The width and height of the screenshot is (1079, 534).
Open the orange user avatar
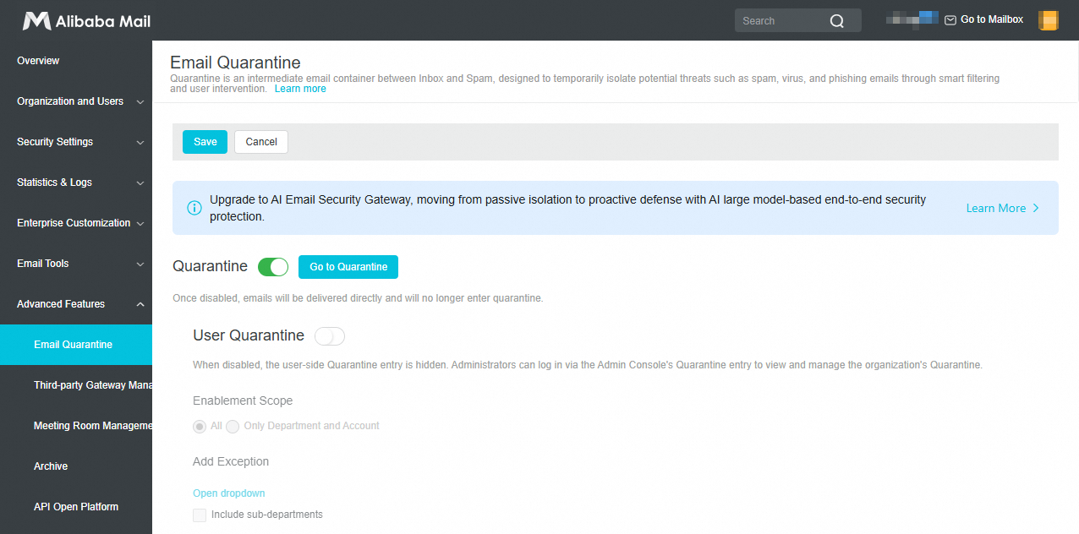coord(1049,20)
